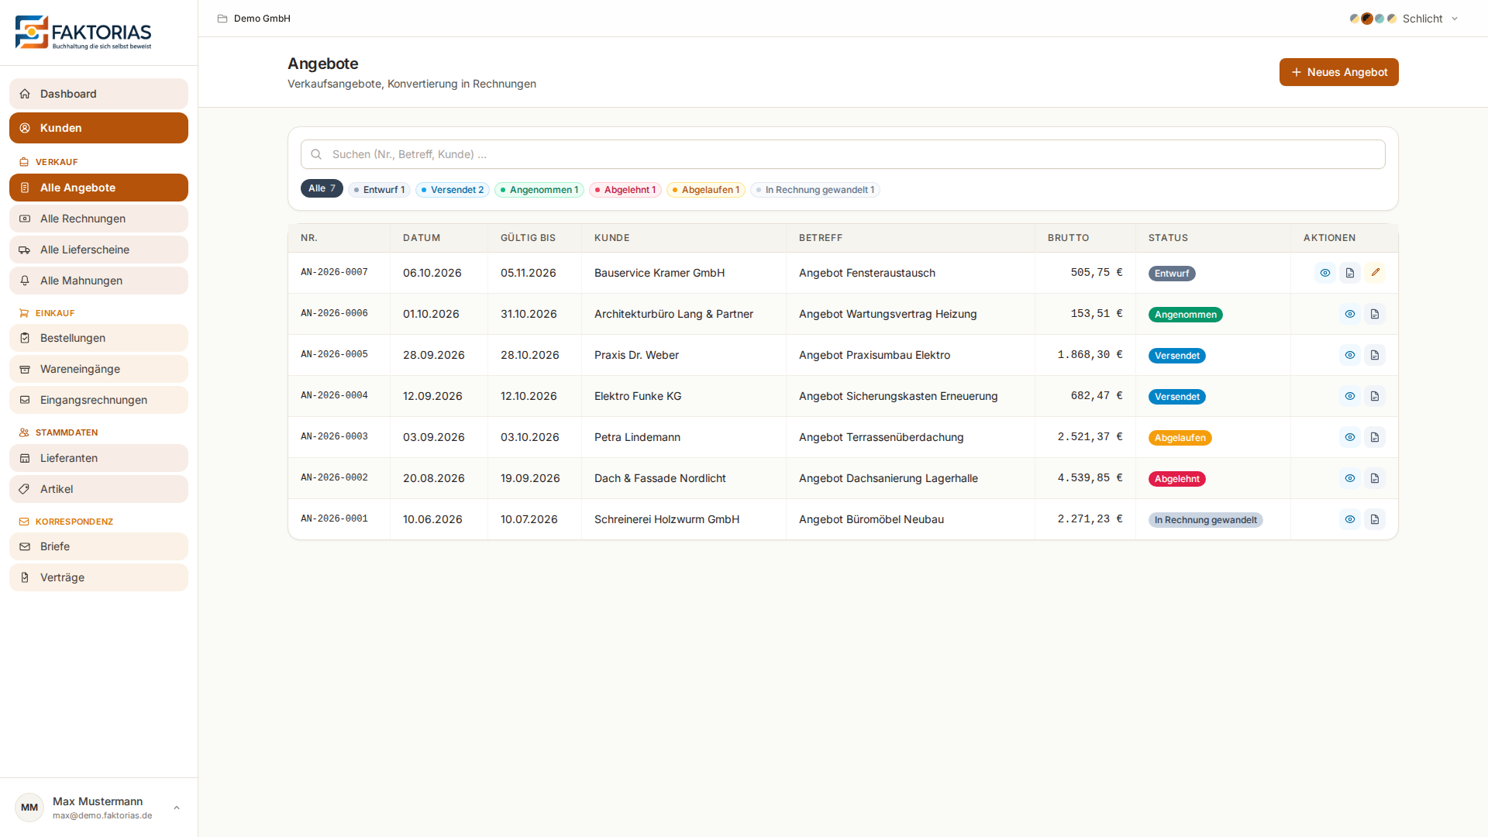Edit offer AN-2026-0007 with pencil icon

click(x=1375, y=273)
